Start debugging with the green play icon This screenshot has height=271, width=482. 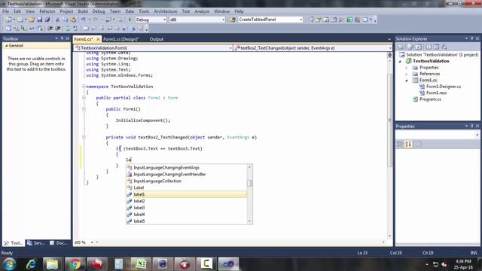point(130,20)
